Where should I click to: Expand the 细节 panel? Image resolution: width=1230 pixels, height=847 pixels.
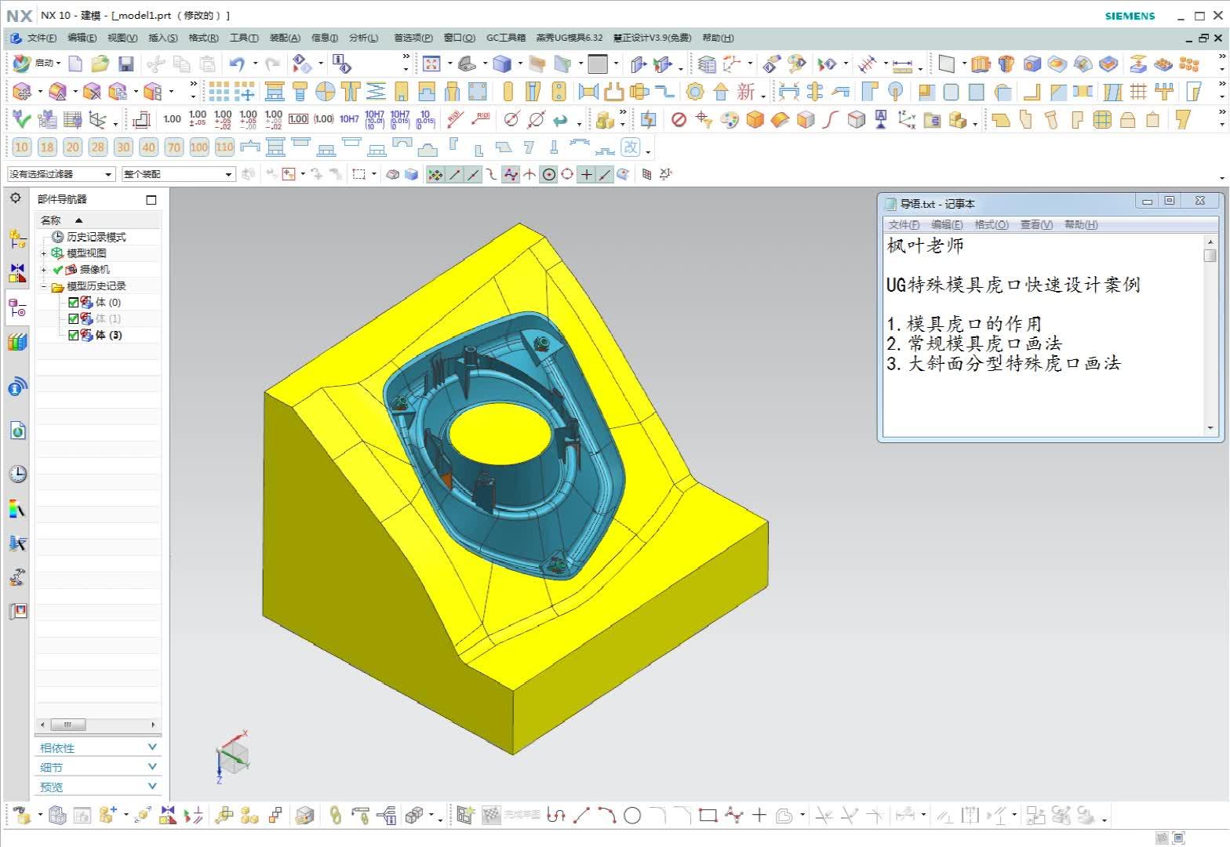pos(98,767)
